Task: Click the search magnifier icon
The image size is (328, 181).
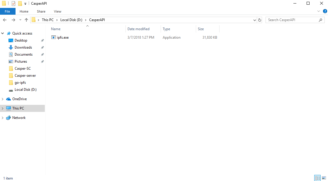Action: [320, 20]
